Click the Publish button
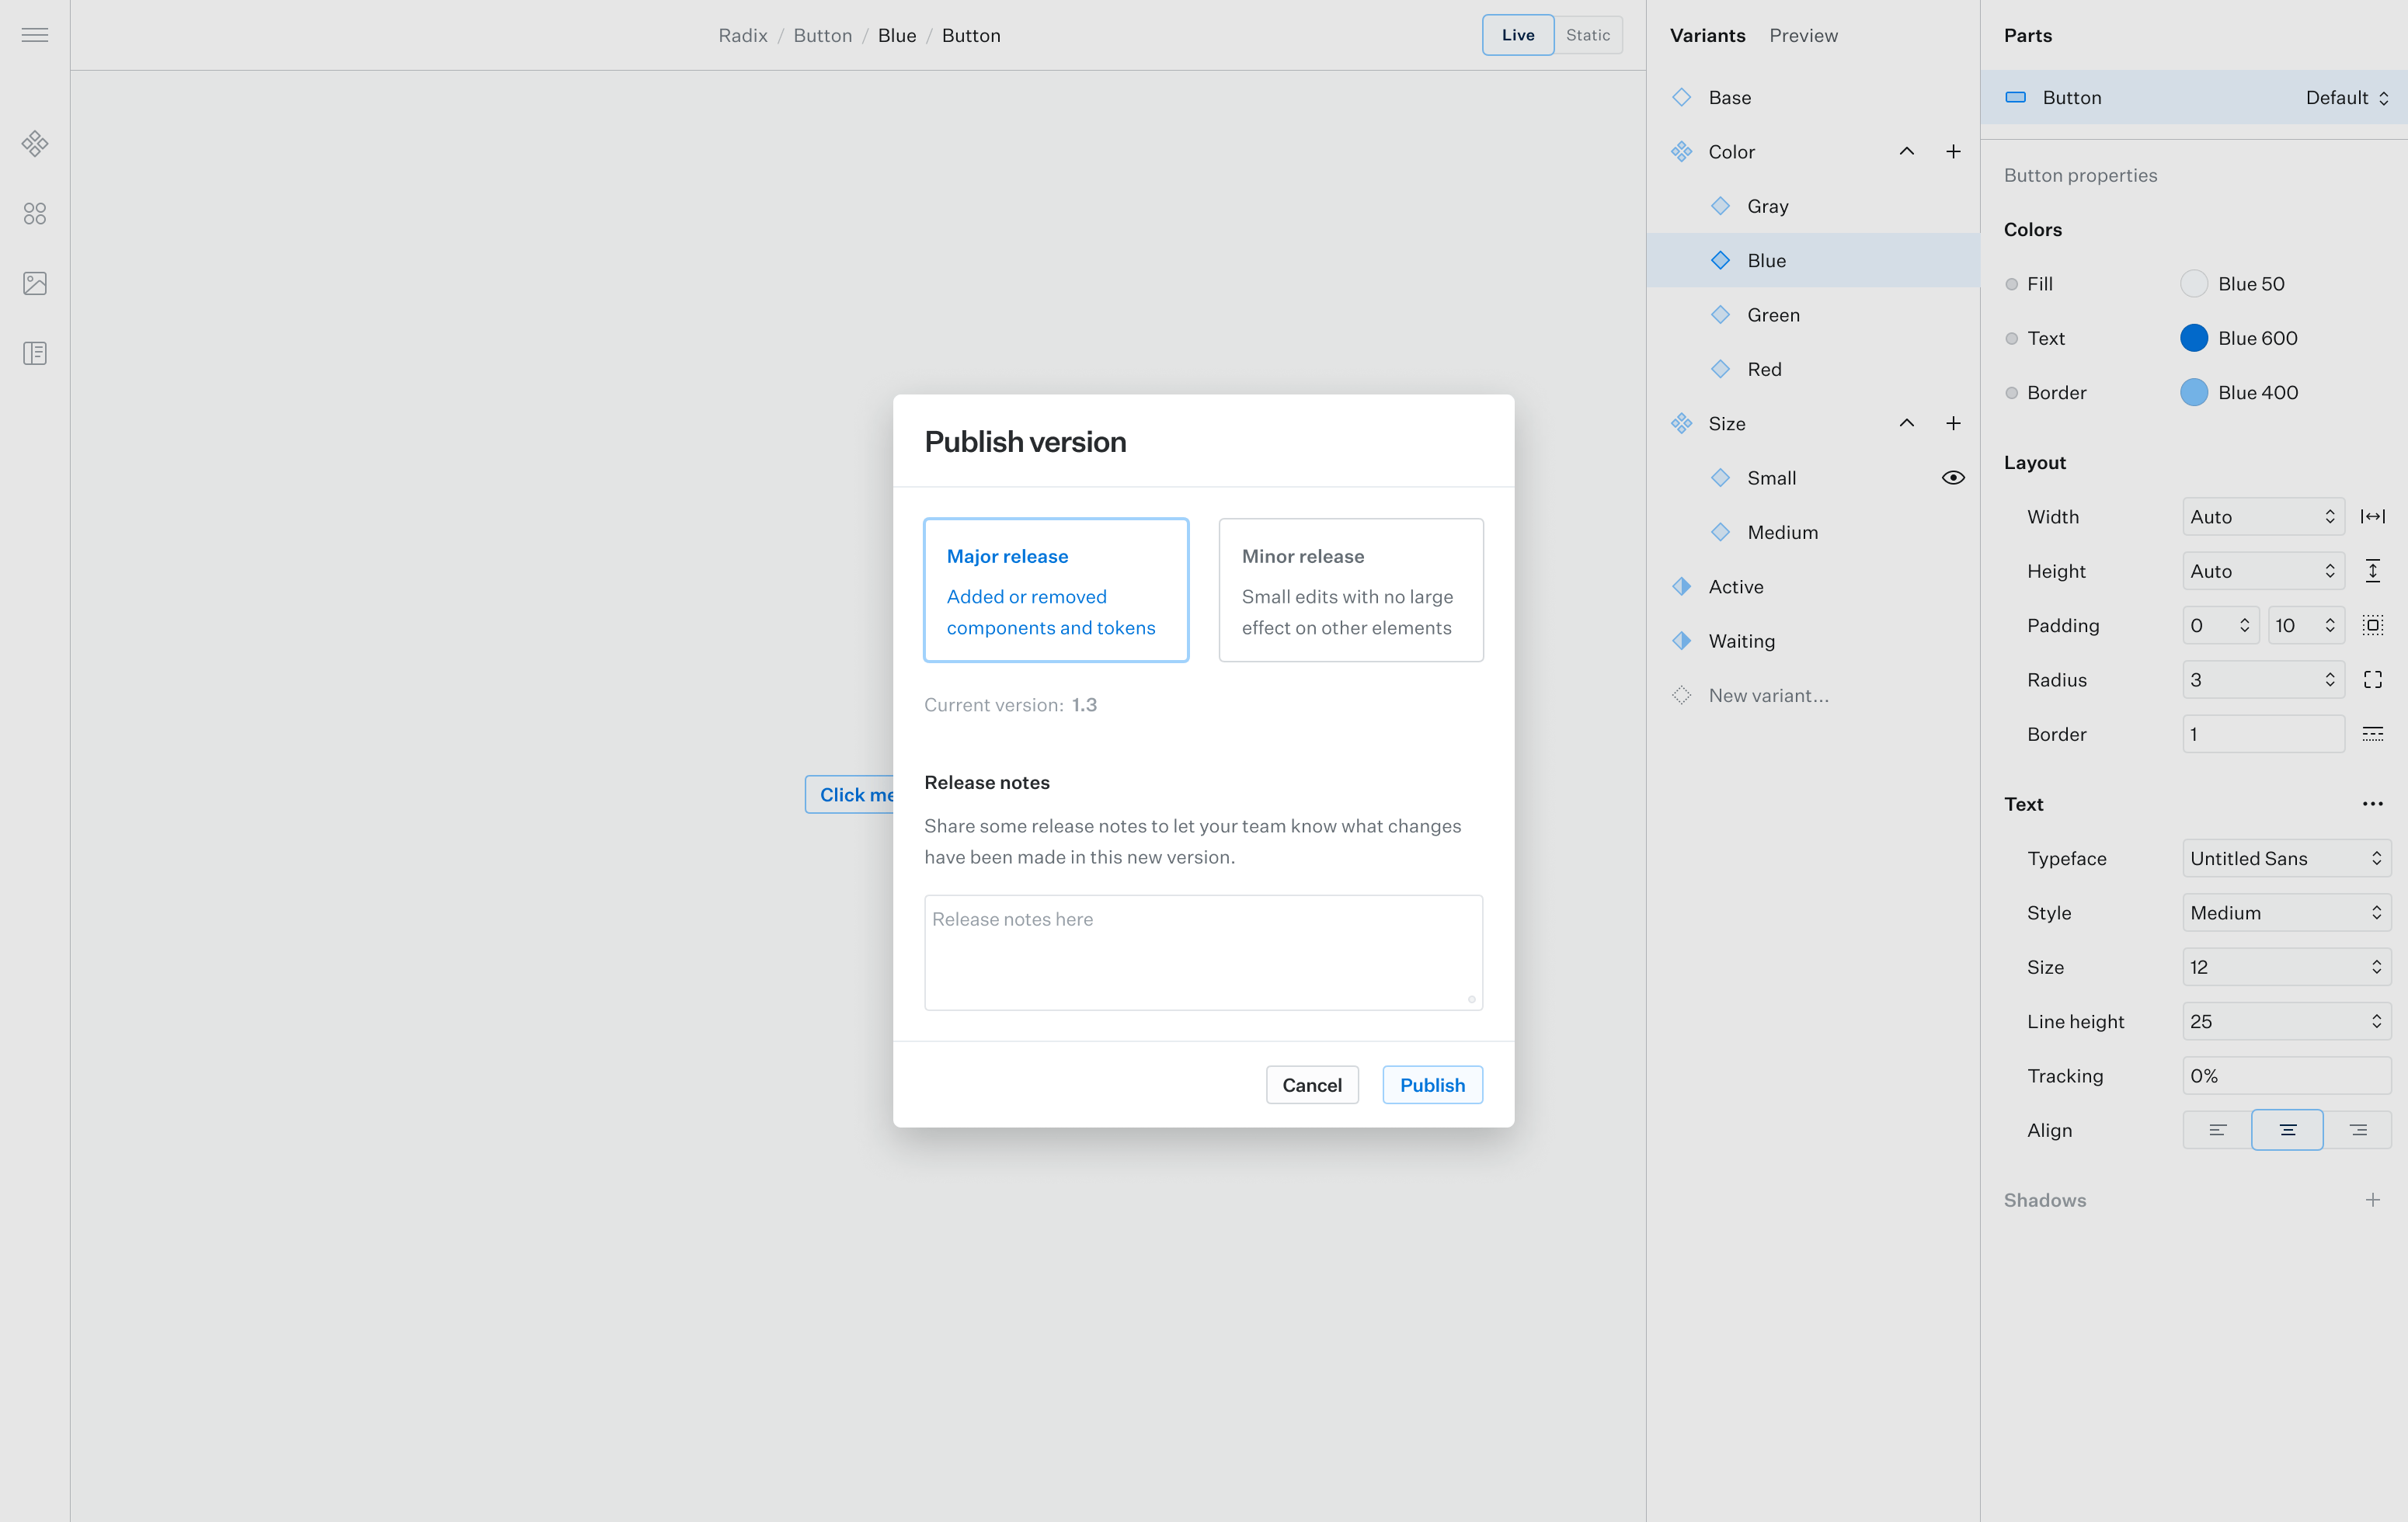The height and width of the screenshot is (1522, 2408). [x=1431, y=1085]
